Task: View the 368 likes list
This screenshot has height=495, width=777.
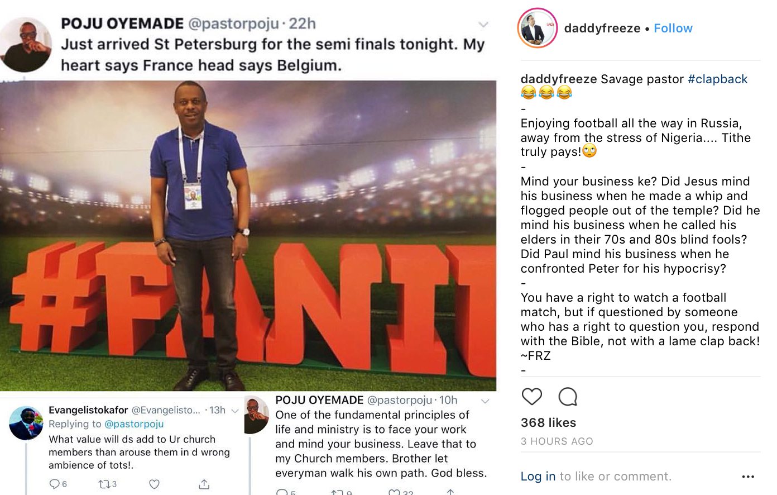Action: point(548,423)
